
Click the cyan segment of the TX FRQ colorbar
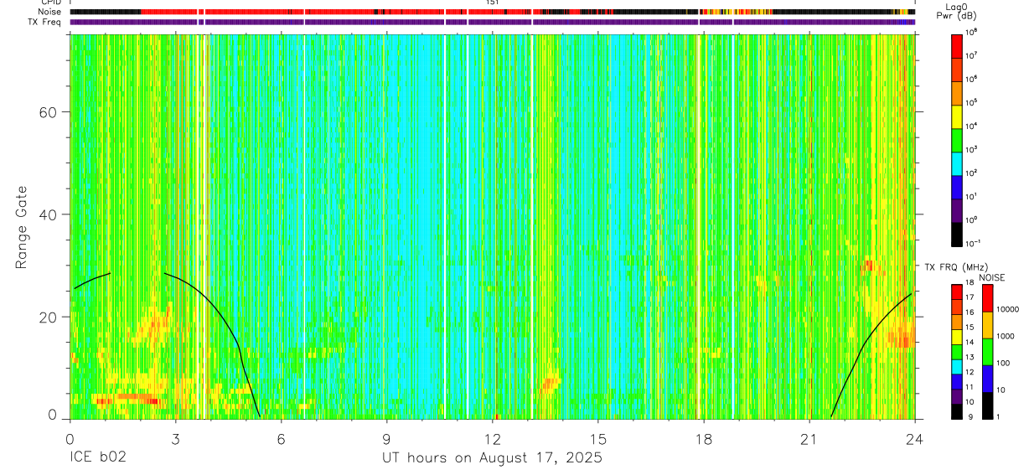coord(957,365)
